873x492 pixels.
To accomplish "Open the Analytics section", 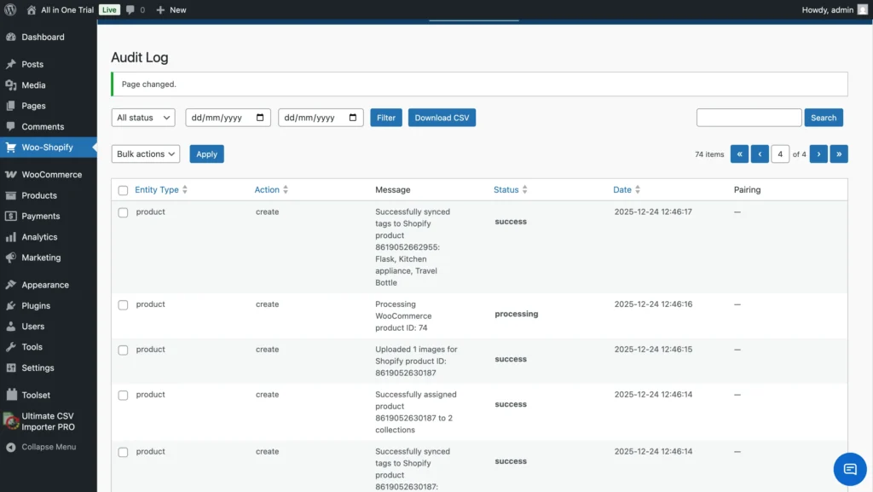I will [41, 236].
